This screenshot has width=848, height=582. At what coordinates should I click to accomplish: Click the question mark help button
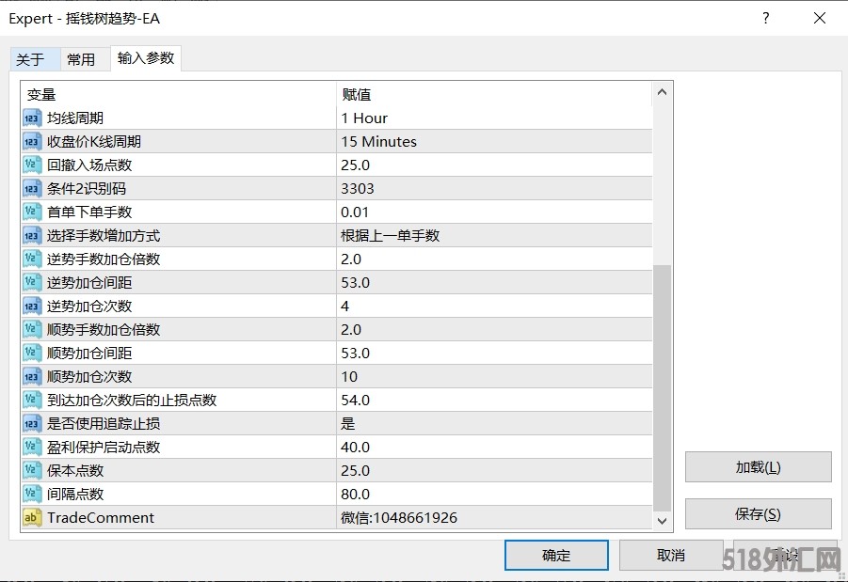coord(766,19)
